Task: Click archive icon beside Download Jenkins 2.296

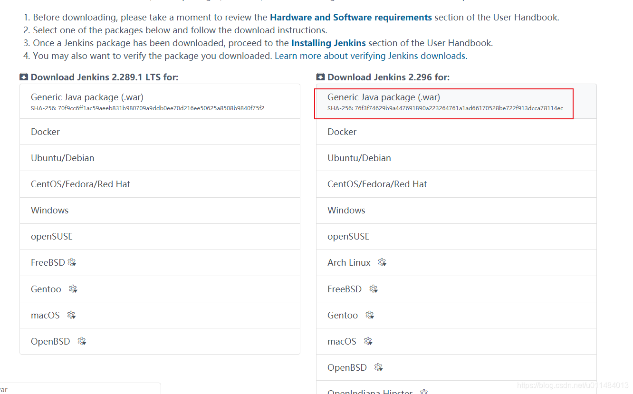Action: (321, 77)
